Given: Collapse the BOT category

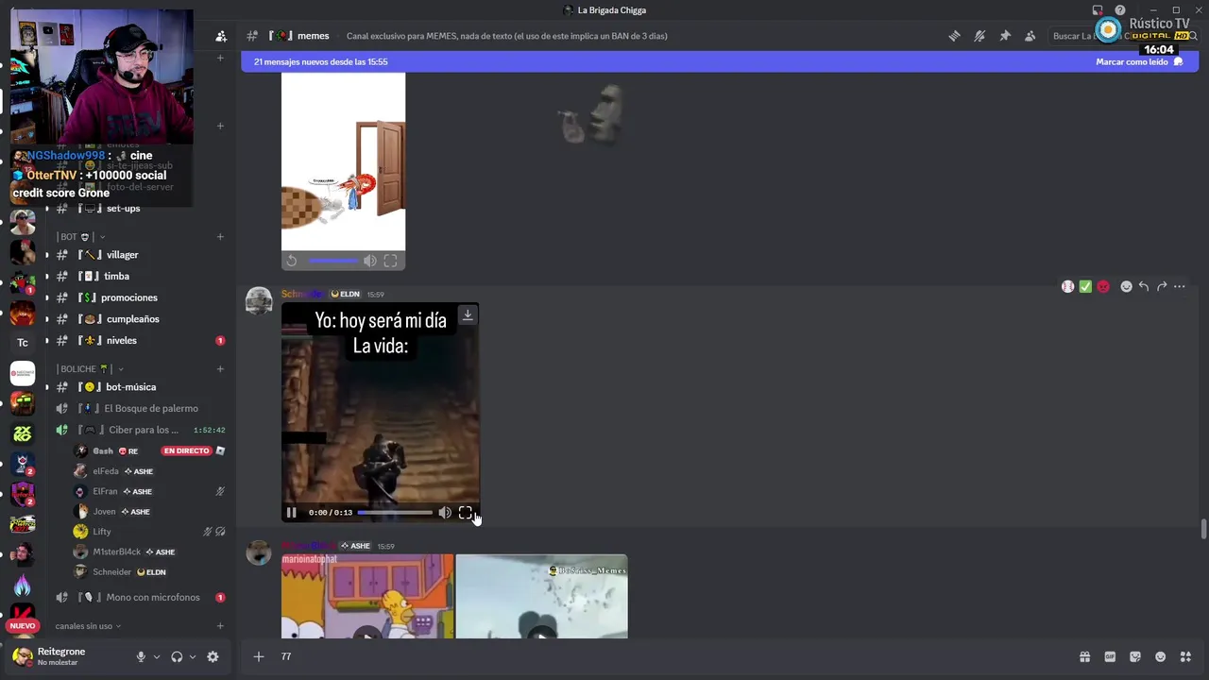Looking at the screenshot, I should click(80, 236).
